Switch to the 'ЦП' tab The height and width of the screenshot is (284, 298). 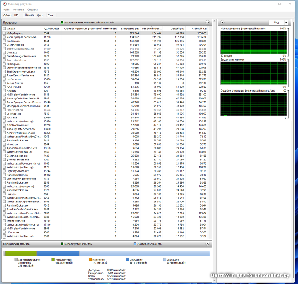(16, 15)
